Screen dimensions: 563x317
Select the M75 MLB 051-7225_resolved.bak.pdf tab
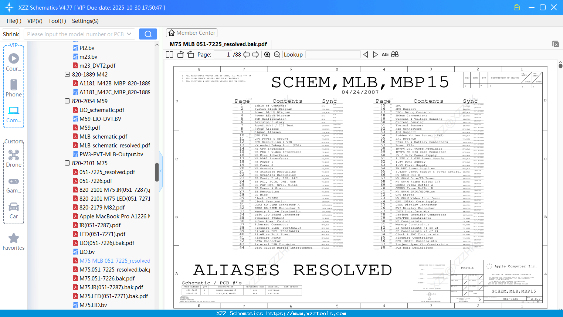(218, 44)
